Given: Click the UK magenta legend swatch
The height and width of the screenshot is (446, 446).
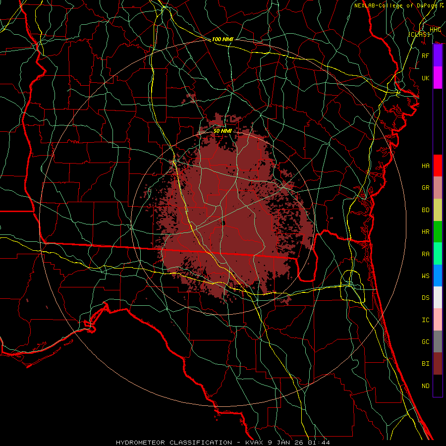Looking at the screenshot, I should [438, 78].
